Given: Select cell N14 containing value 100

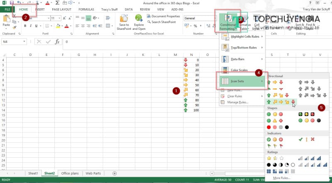Looking at the screenshot, I should click(191, 110).
